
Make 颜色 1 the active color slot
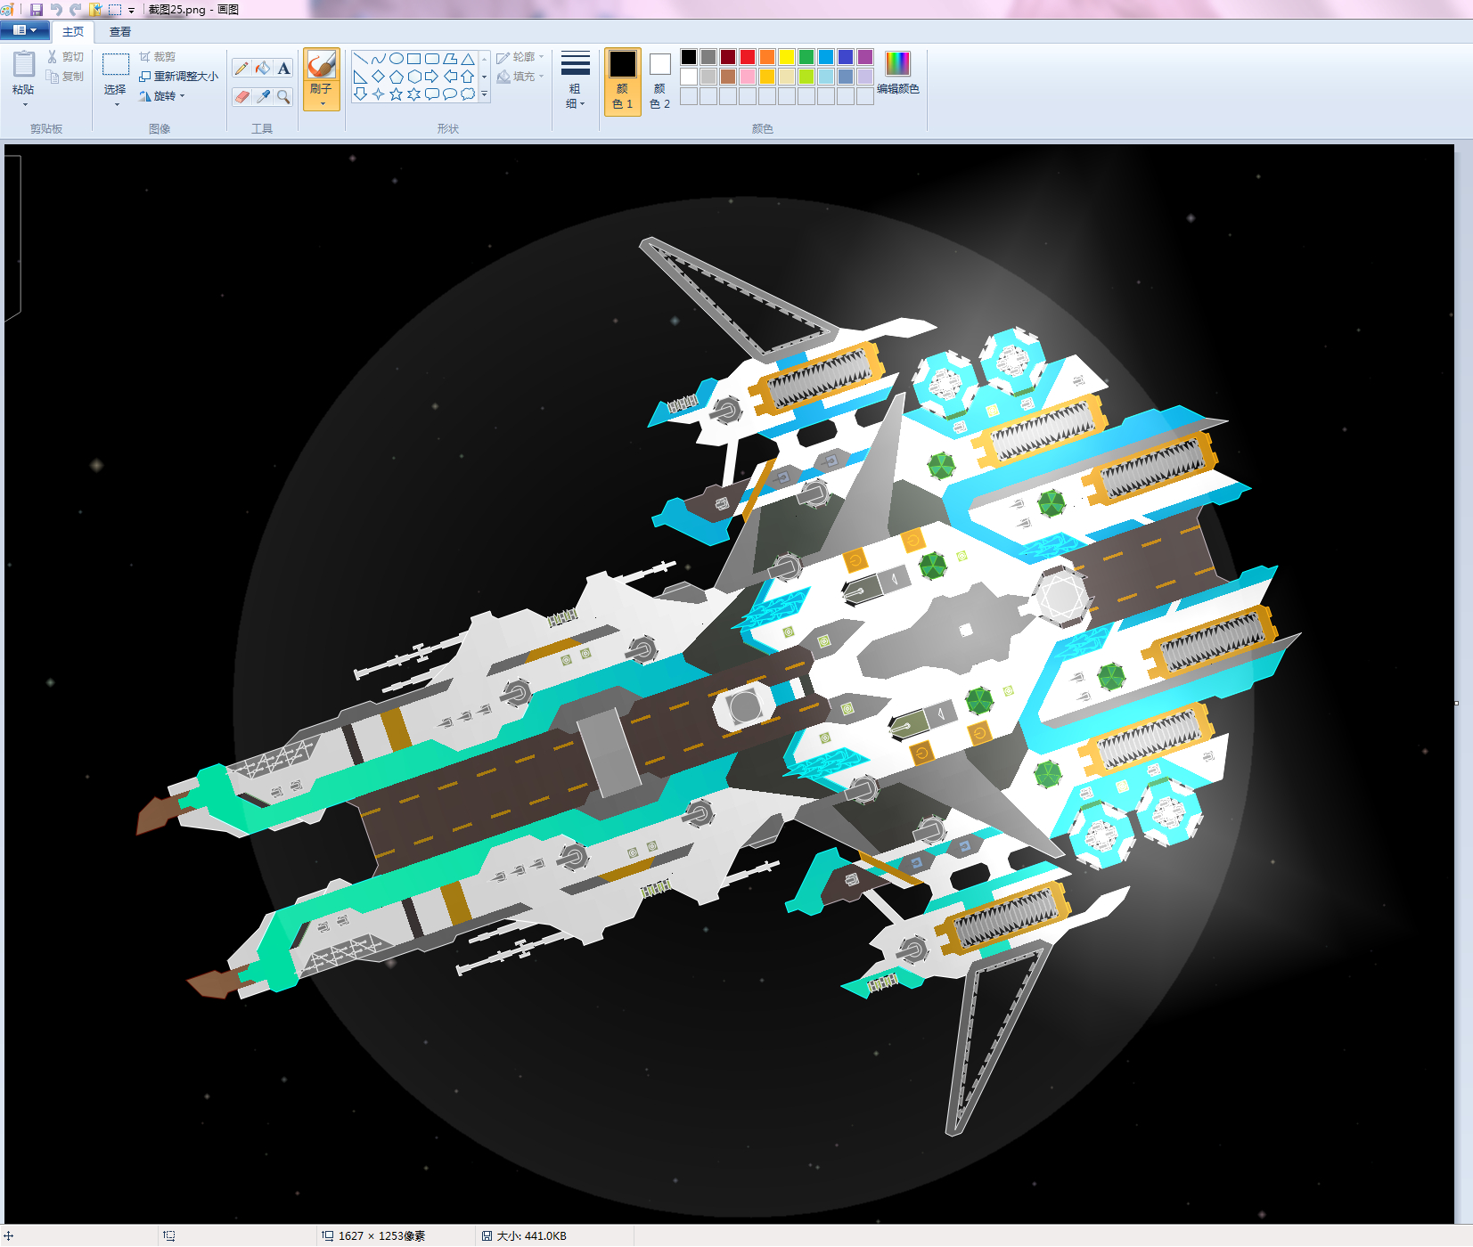(x=623, y=81)
